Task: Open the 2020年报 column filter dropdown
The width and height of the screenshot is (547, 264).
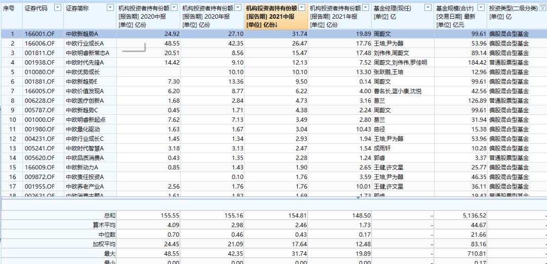Action: click(239, 8)
